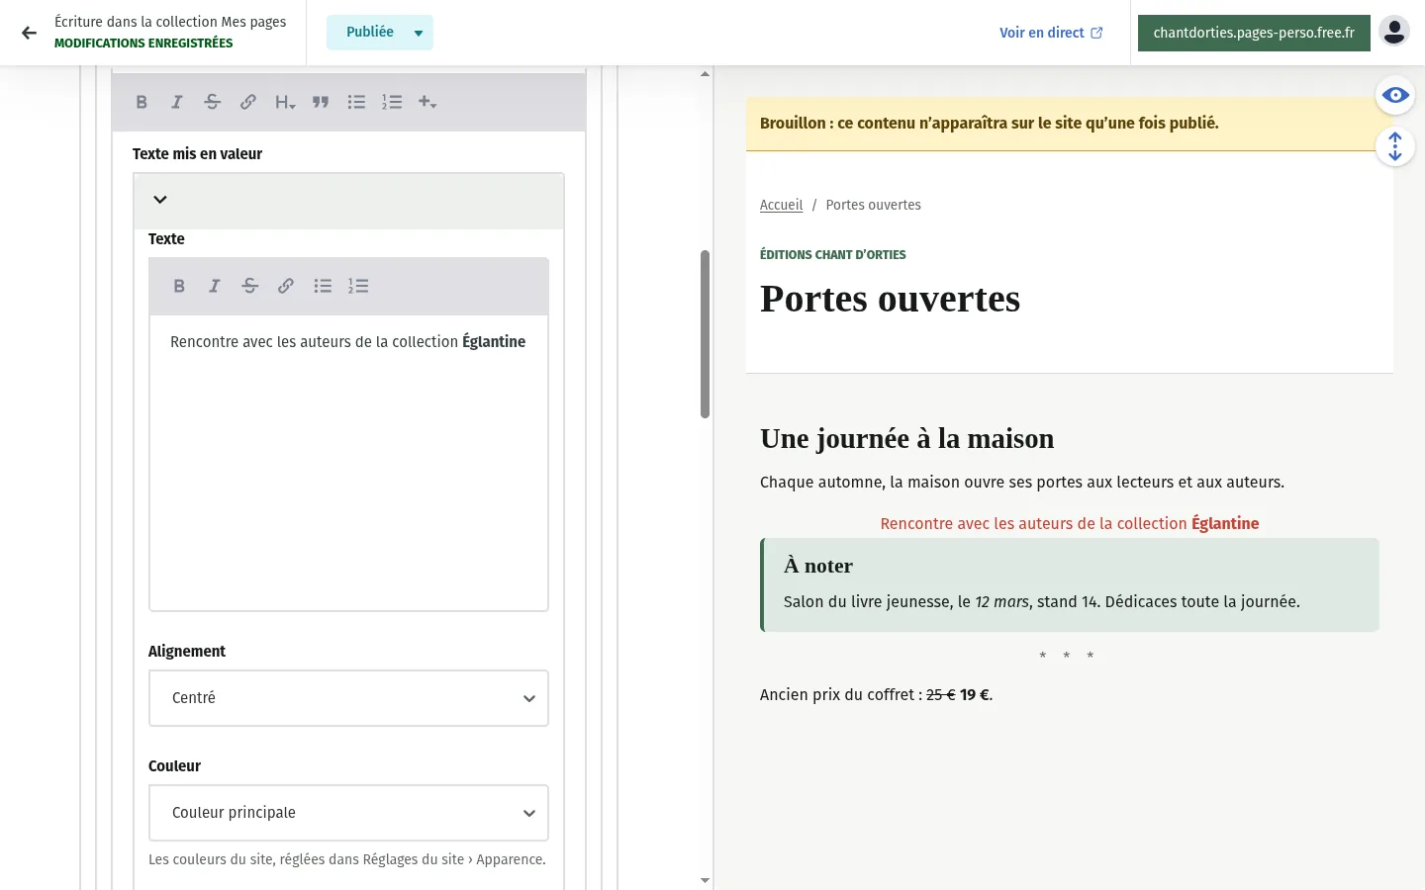Go back using the left arrow icon
The image size is (1425, 890).
pos(29,33)
